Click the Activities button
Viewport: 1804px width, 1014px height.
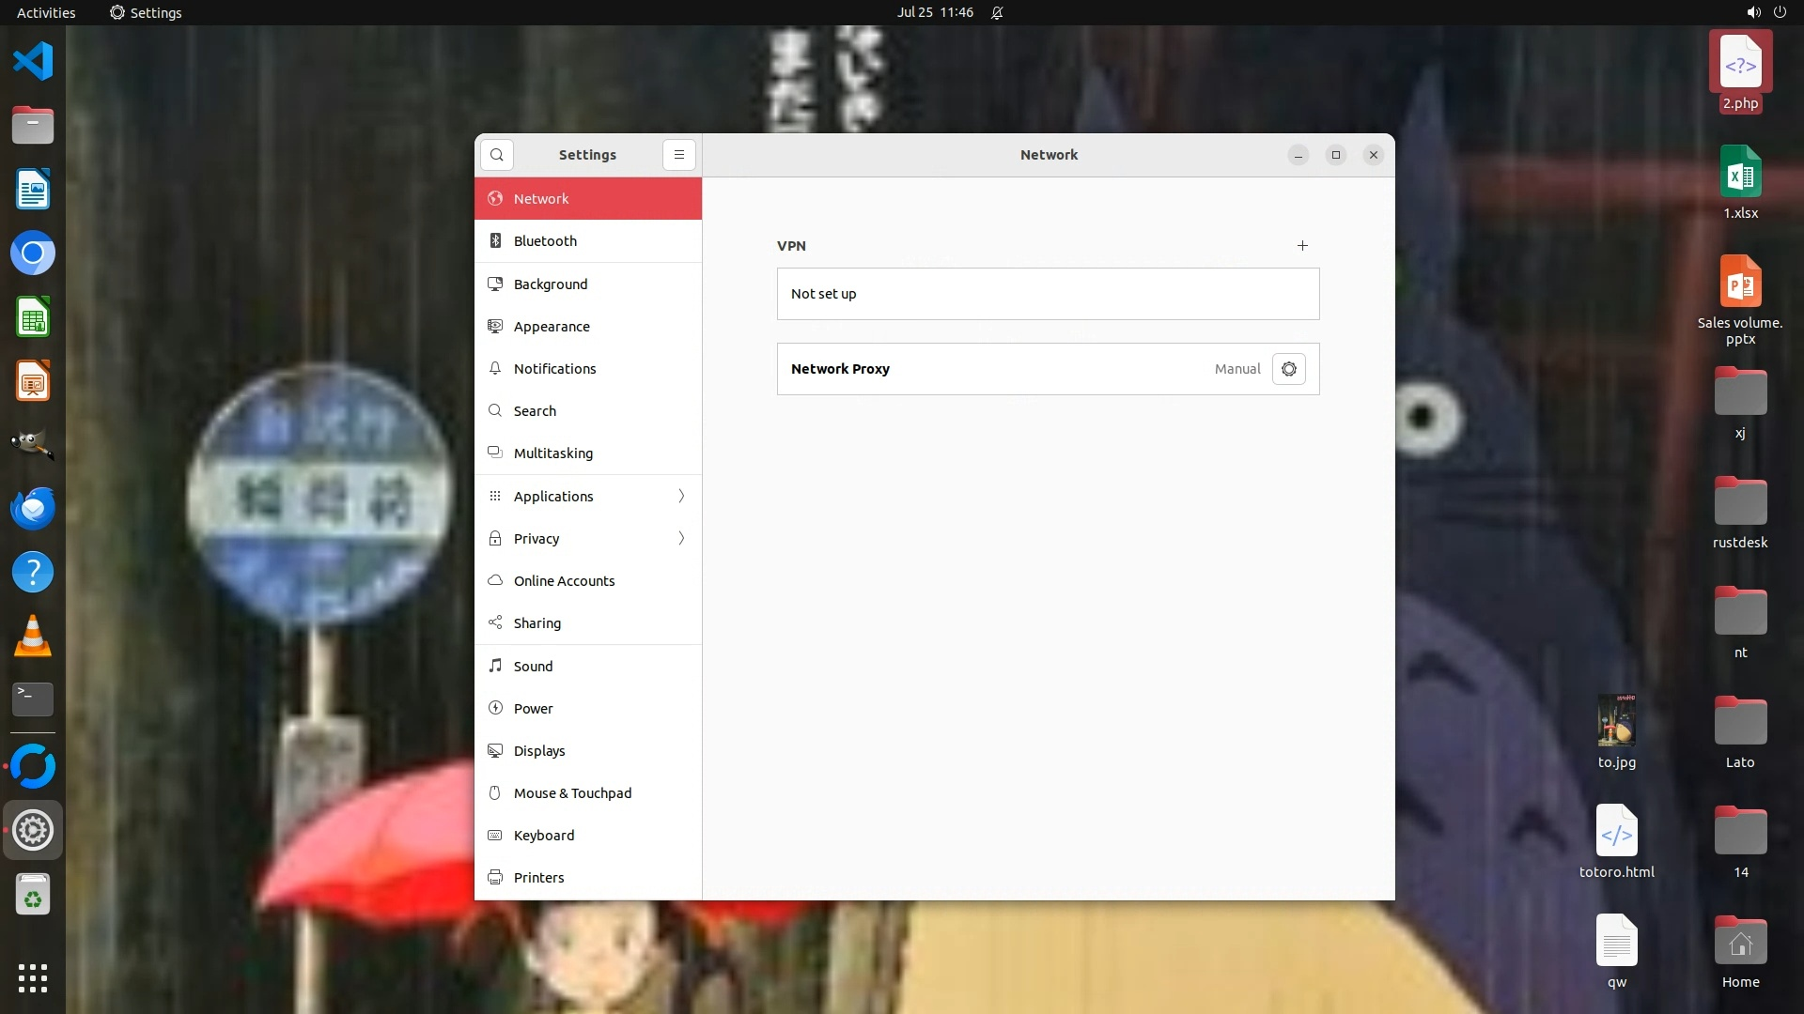click(46, 12)
